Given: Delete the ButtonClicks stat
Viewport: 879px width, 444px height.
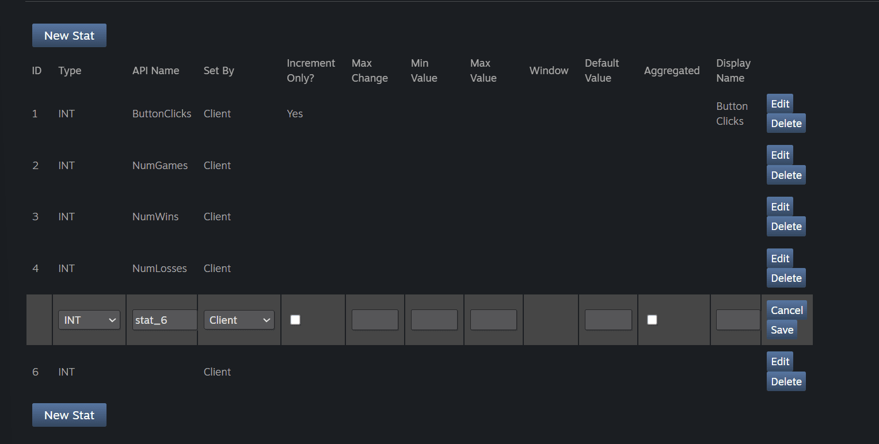Looking at the screenshot, I should click(x=786, y=123).
